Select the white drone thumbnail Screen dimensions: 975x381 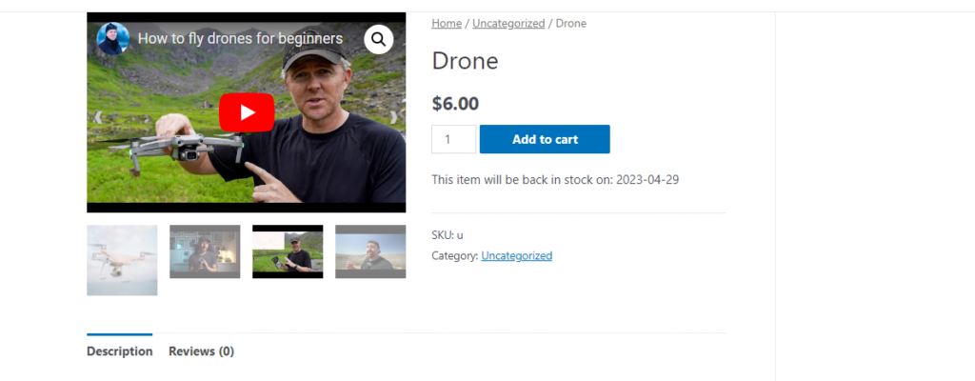coord(122,260)
